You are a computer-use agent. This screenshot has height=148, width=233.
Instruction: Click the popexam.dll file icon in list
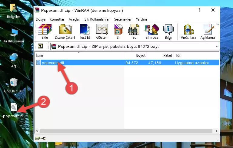click(38, 62)
